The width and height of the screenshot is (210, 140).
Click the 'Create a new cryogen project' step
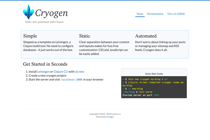pos(48,76)
